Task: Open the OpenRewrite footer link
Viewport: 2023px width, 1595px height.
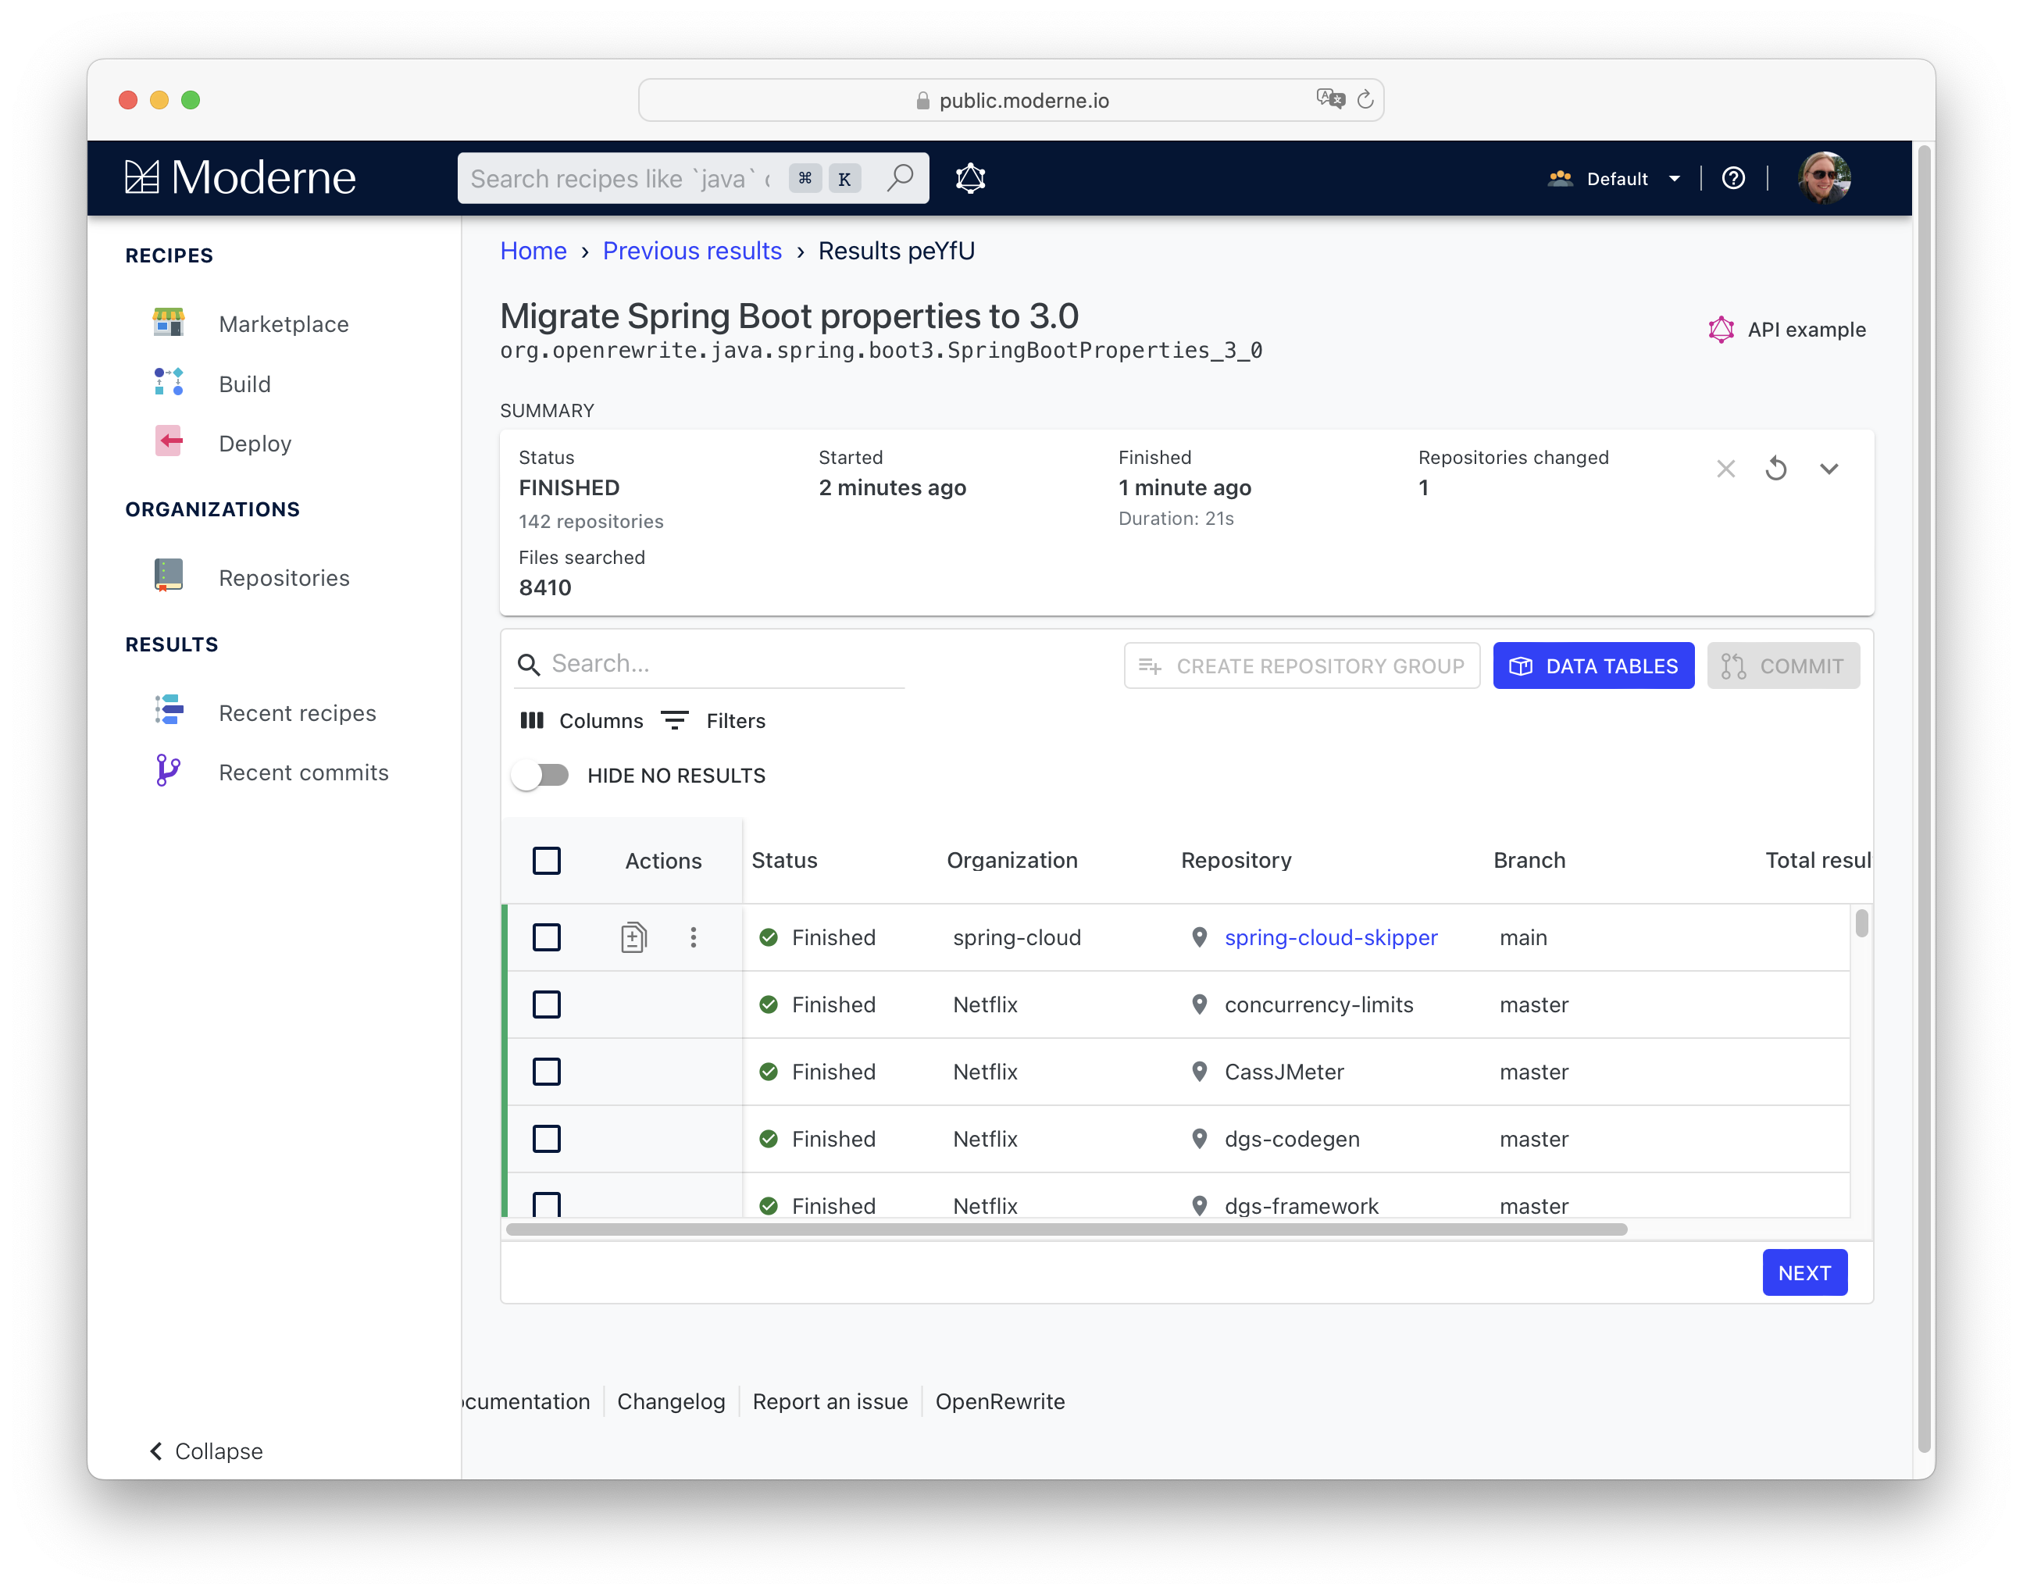Action: coord(999,1401)
